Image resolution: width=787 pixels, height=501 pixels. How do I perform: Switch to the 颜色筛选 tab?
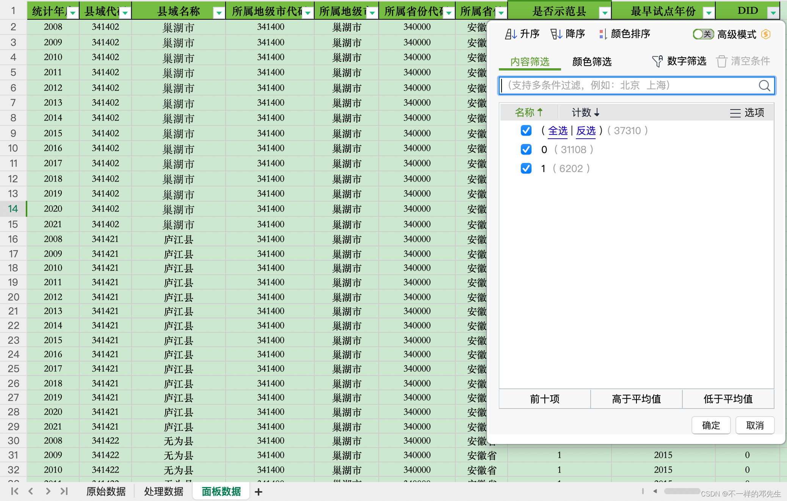point(591,61)
